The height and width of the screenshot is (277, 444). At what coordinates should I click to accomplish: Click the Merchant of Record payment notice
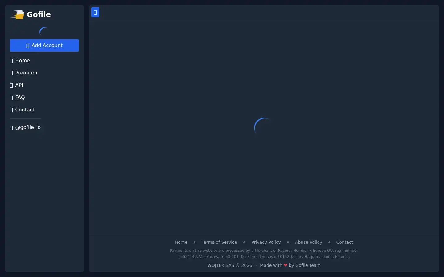(264, 254)
